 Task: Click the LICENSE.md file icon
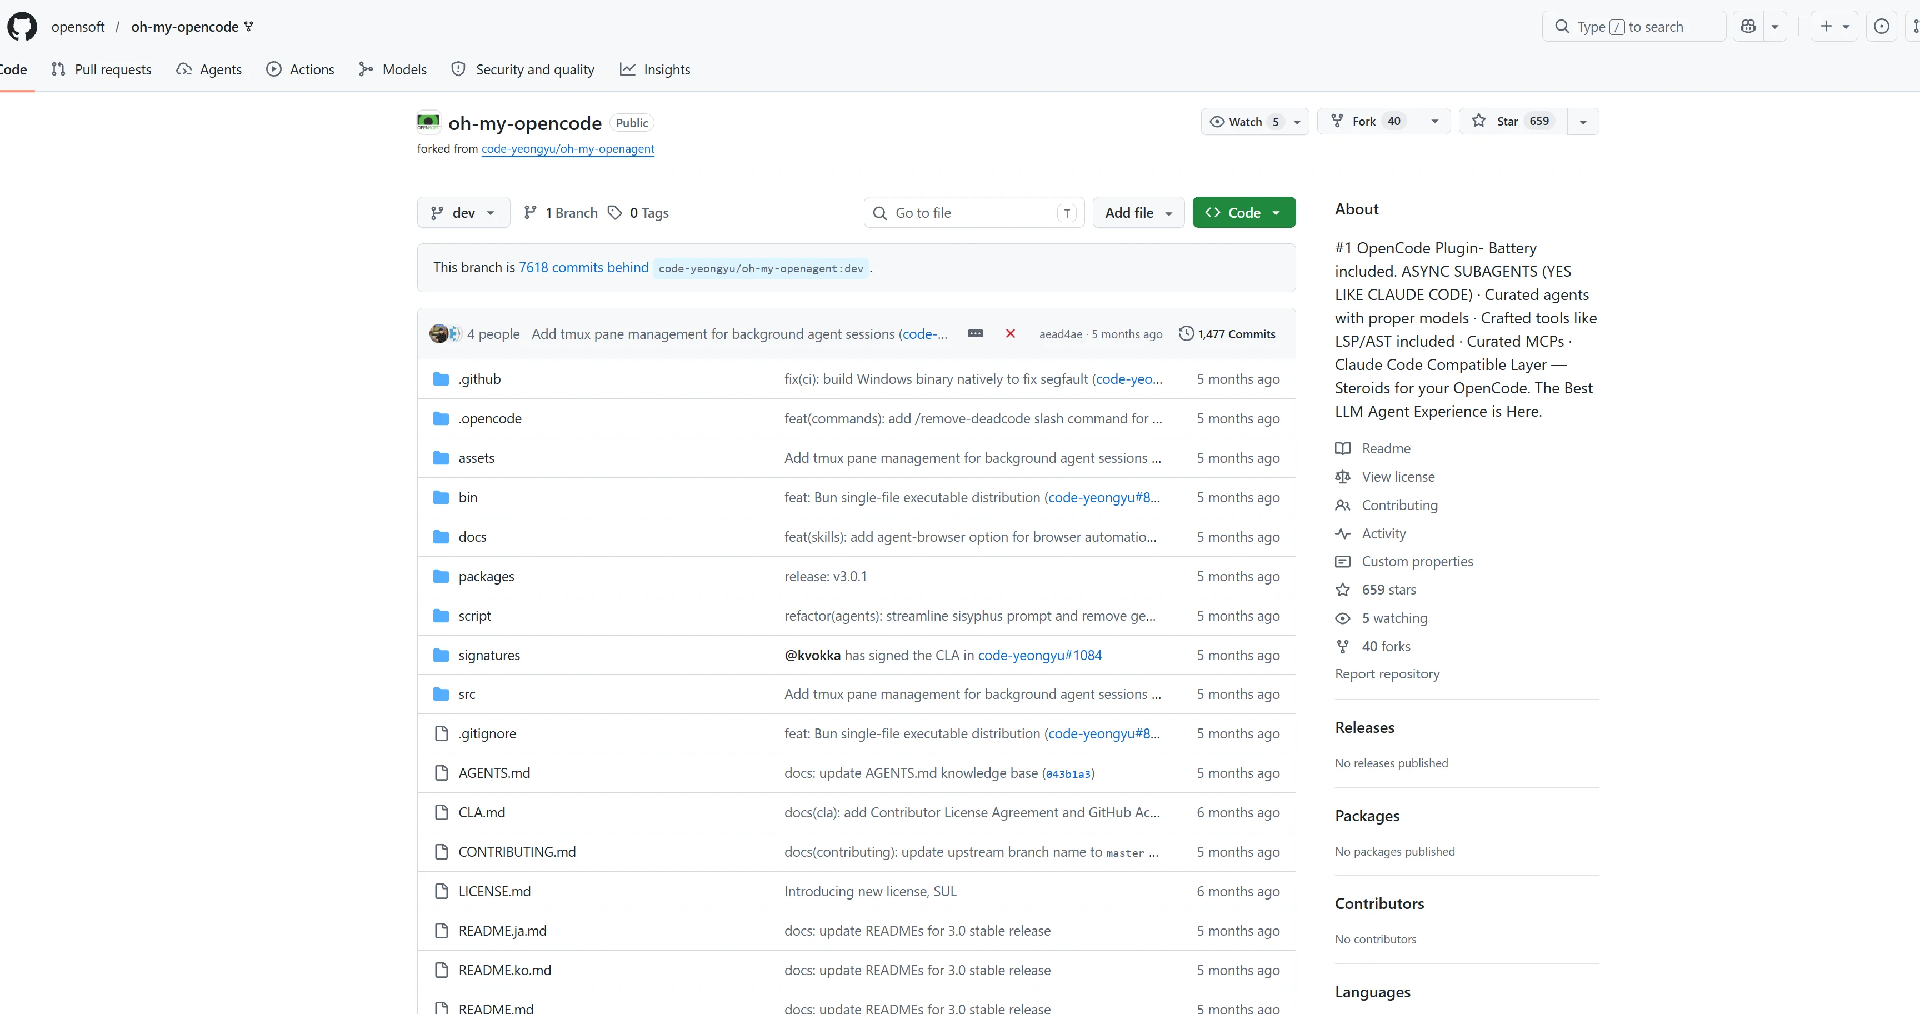coord(441,892)
